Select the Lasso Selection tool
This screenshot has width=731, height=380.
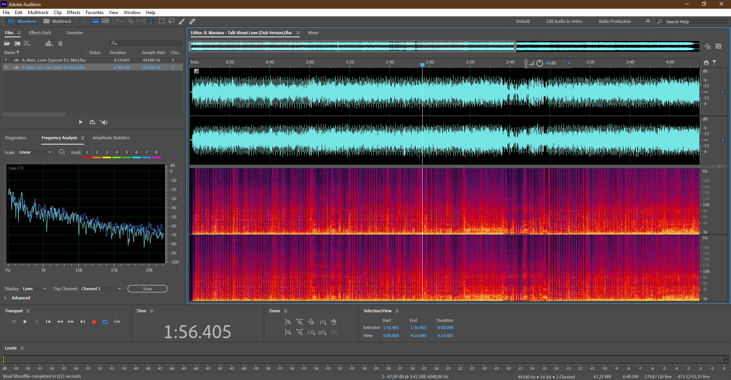coord(172,21)
